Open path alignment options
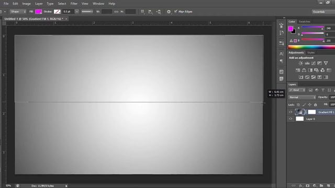The width and height of the screenshot is (335, 188). [x=150, y=11]
